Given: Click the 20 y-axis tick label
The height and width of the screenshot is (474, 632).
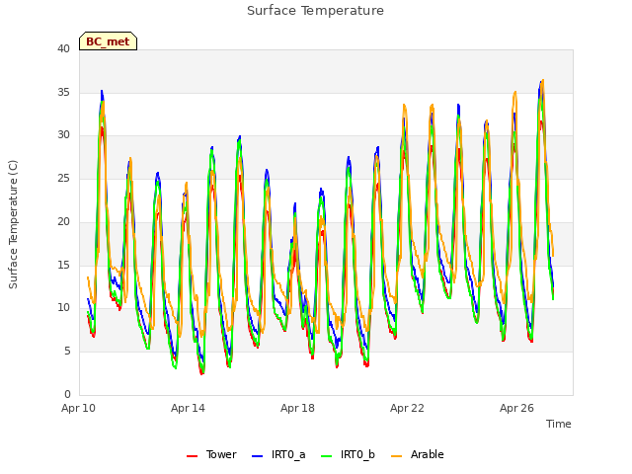Looking at the screenshot, I should click(x=63, y=221).
